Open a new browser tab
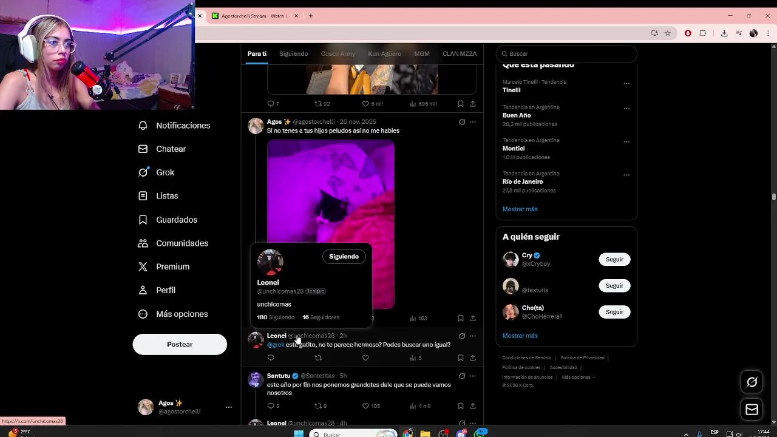 coord(311,16)
